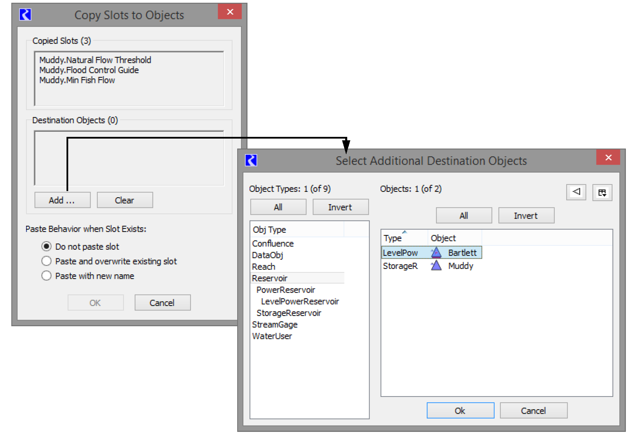The width and height of the screenshot is (630, 436).
Task: Confirm selection with the Ok button
Action: (460, 411)
